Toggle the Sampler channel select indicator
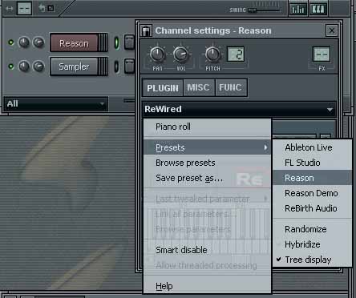Image resolution: width=356 pixels, height=298 pixels. point(116,66)
